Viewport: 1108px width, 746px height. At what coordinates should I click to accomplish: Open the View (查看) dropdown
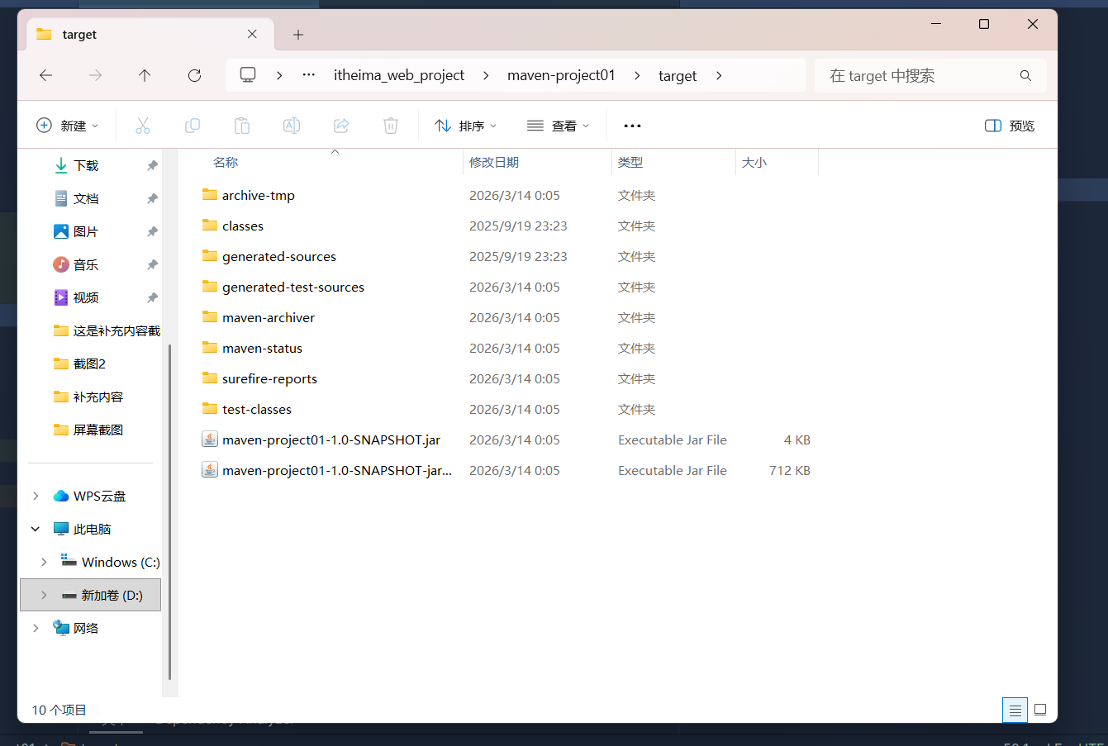[x=559, y=126]
